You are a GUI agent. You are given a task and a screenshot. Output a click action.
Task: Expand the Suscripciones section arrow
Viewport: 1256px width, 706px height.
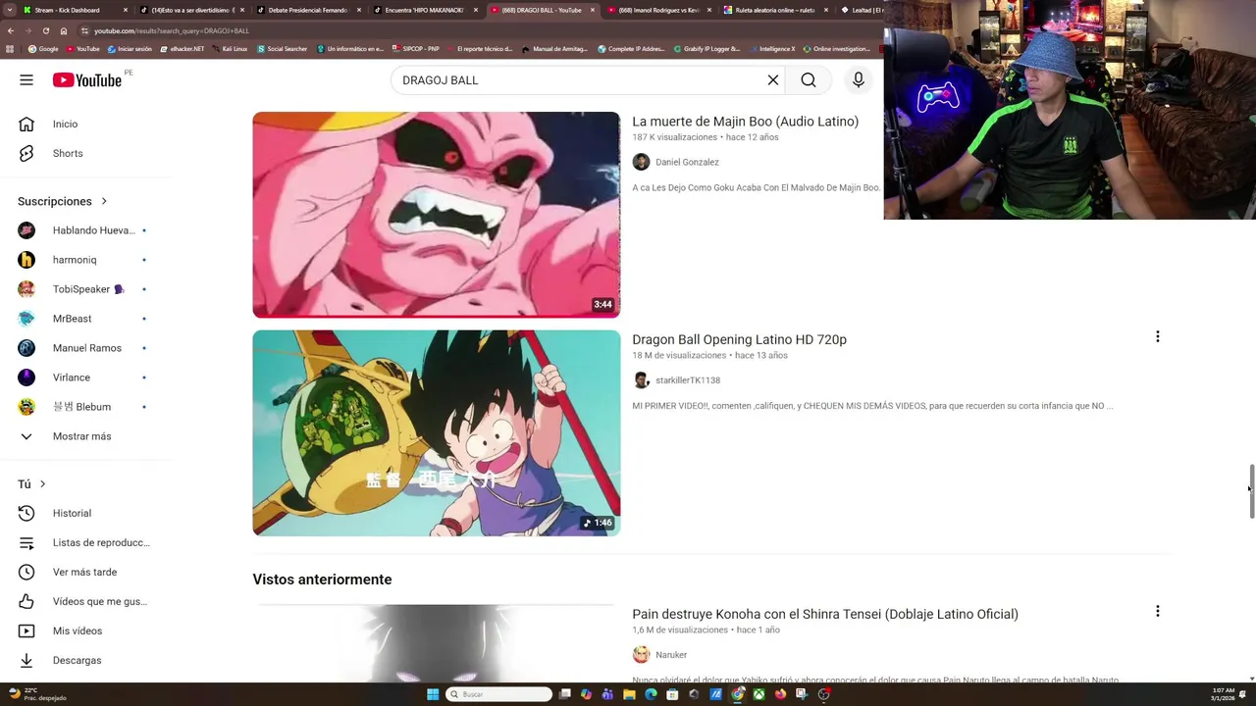(104, 201)
